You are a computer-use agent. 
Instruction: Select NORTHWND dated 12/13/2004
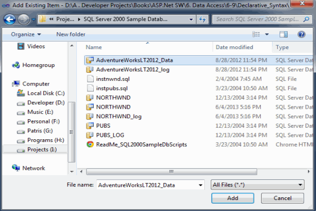[113, 98]
